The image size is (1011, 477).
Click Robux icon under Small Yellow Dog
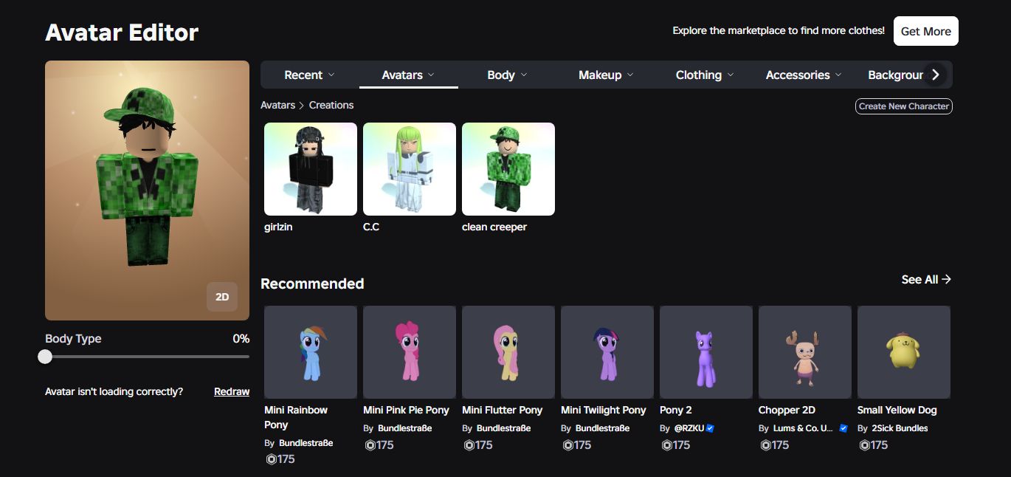864,445
